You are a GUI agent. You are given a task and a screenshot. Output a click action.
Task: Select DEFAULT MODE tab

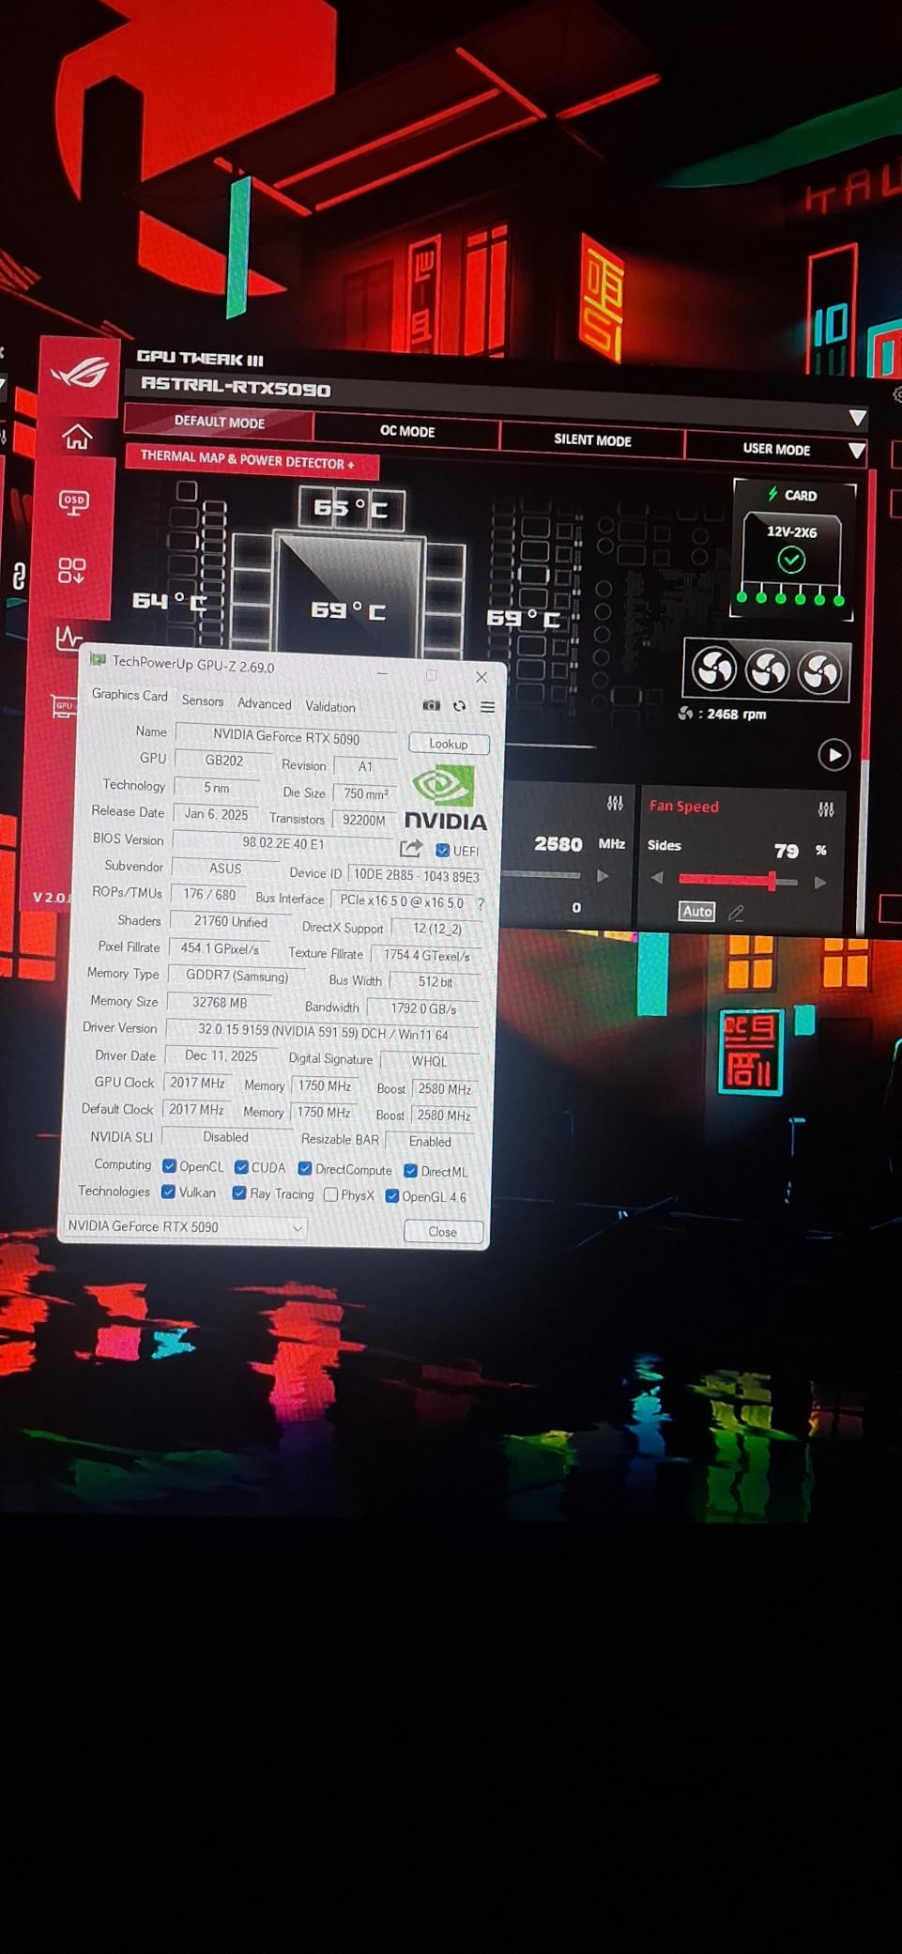[x=219, y=423]
